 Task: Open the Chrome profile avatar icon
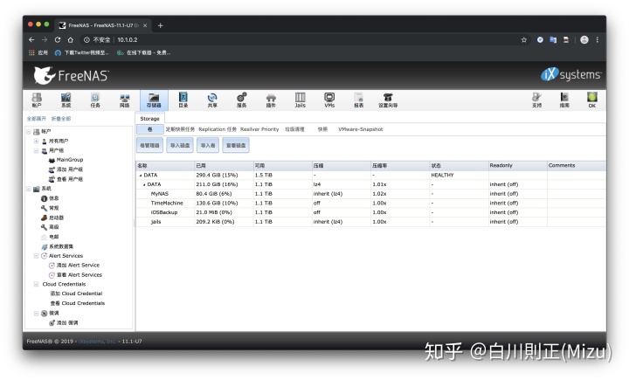click(584, 39)
